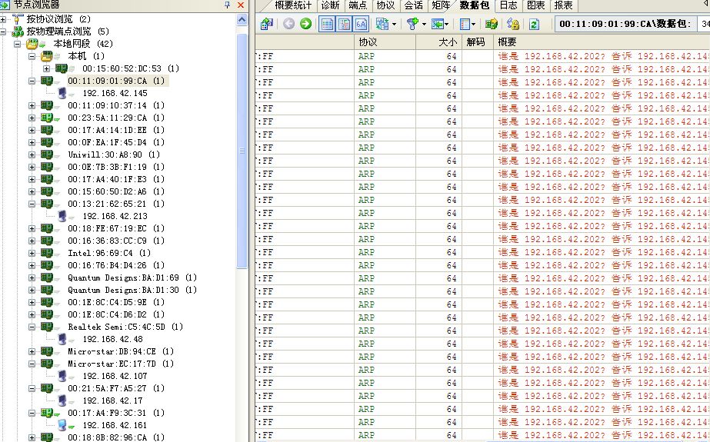Select the 192.168.42.107 endpoint
710x442 pixels.
pos(115,376)
